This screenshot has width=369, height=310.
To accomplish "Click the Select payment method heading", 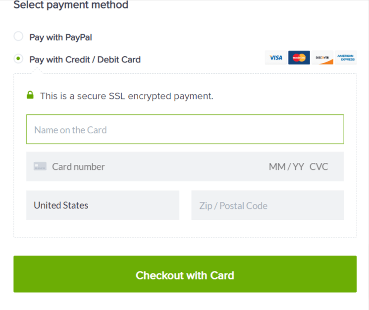I will pos(71,4).
